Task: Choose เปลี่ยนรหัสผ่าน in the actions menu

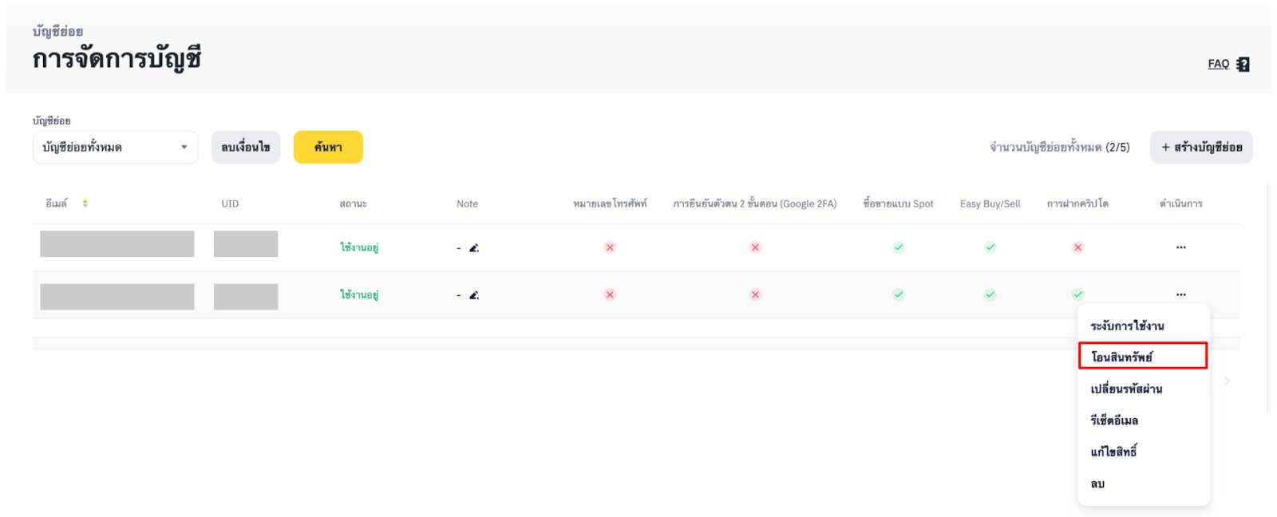Action: [x=1126, y=389]
